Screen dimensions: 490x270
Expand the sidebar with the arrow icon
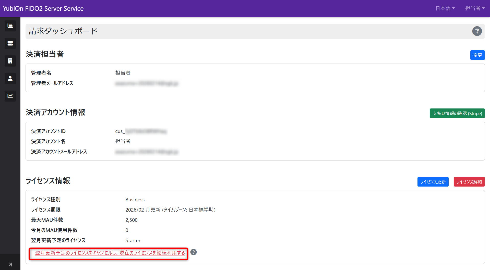tap(10, 264)
